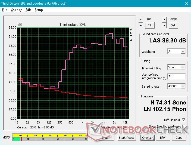
Task: Open the Edit menu
Action: point(28,10)
